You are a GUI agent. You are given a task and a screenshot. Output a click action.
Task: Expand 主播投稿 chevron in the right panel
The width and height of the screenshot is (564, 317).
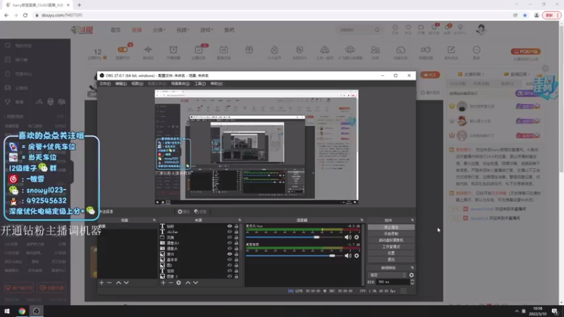point(483,74)
